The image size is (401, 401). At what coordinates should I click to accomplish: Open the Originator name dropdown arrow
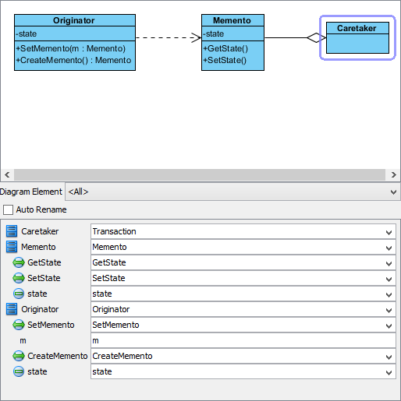(x=389, y=310)
